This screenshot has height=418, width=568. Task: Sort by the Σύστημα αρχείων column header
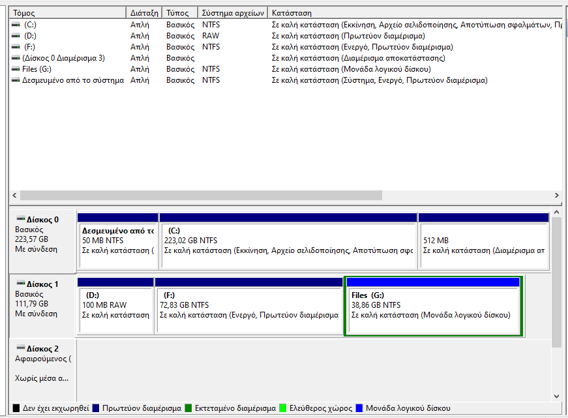click(x=233, y=13)
